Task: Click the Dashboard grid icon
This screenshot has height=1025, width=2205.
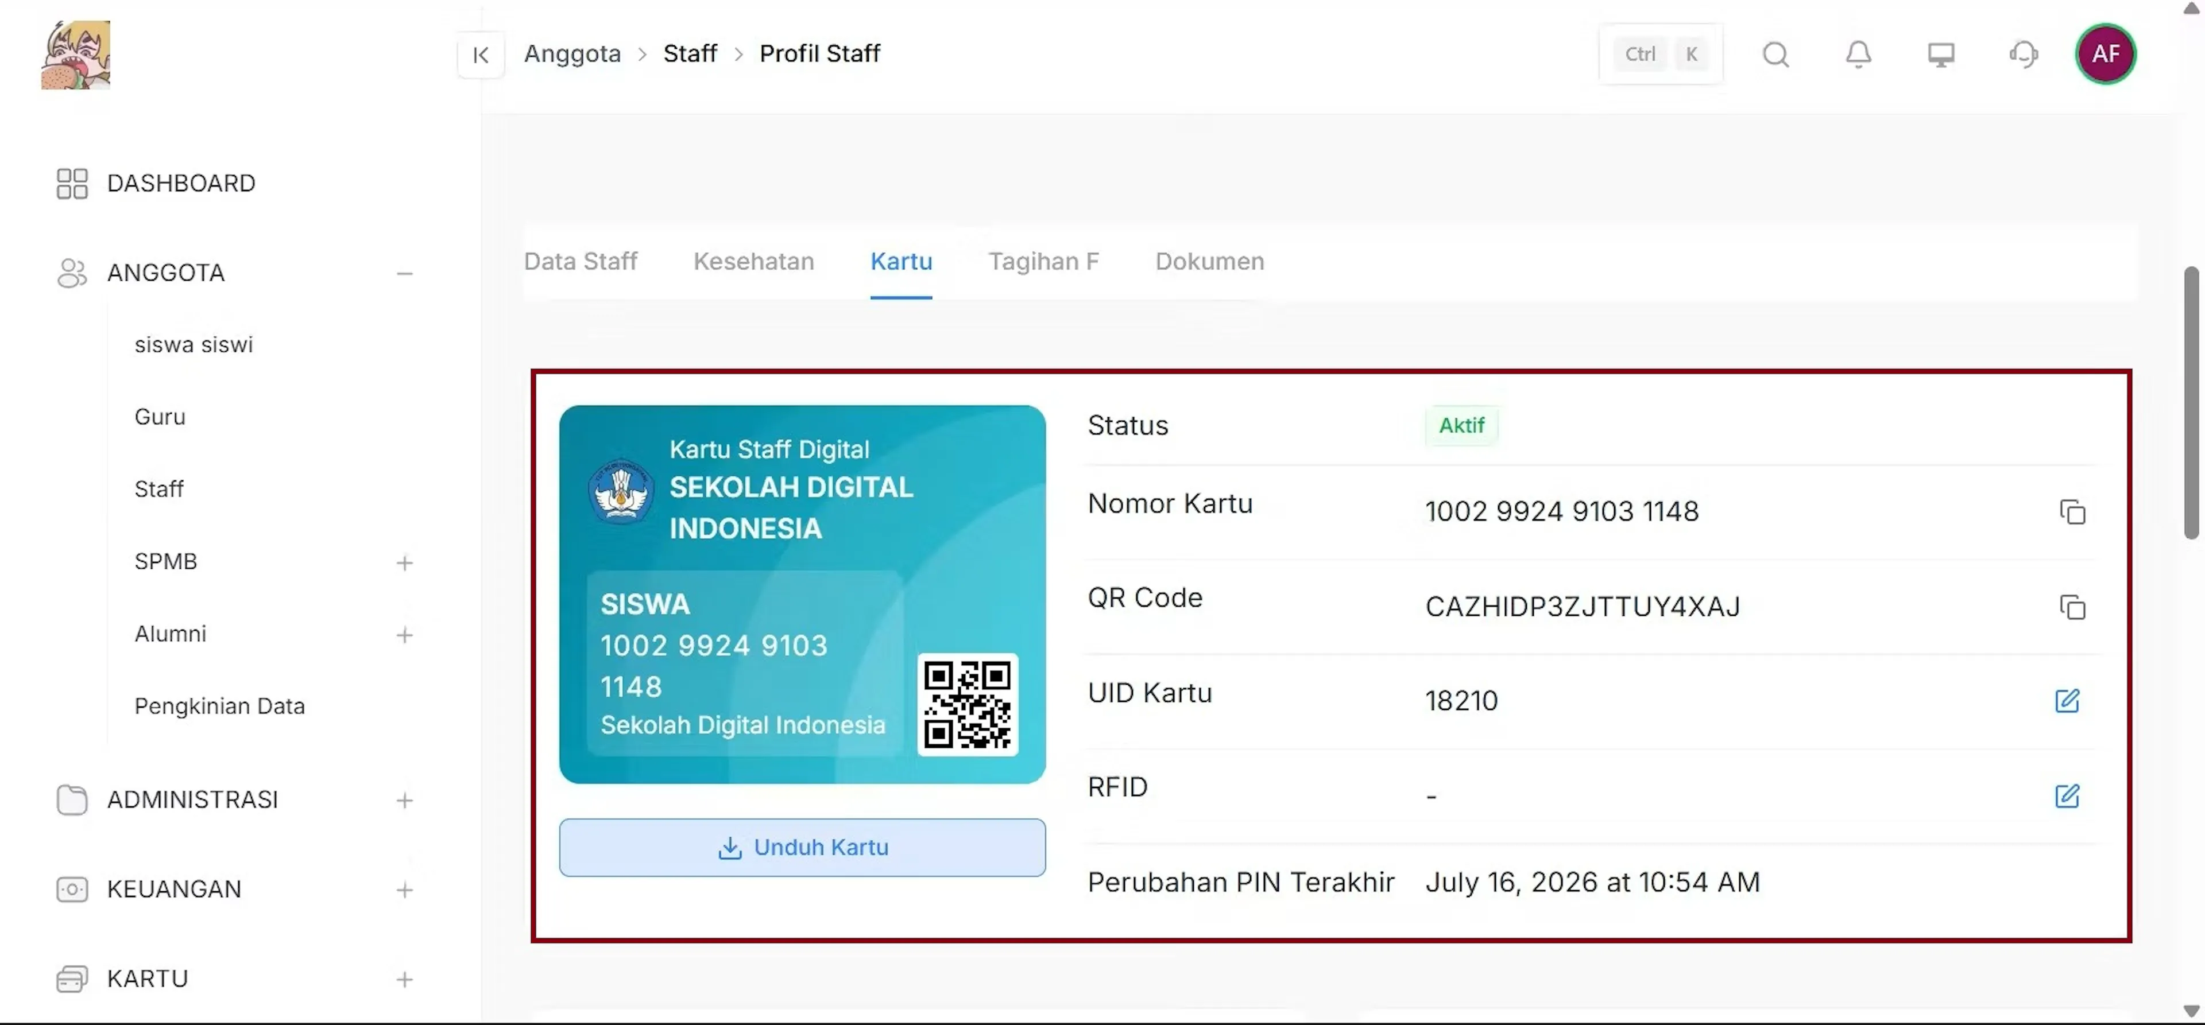Action: (72, 183)
